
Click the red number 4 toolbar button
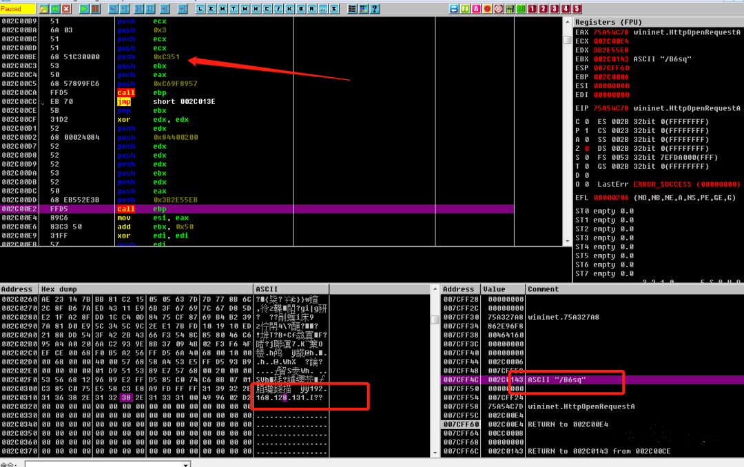566,9
